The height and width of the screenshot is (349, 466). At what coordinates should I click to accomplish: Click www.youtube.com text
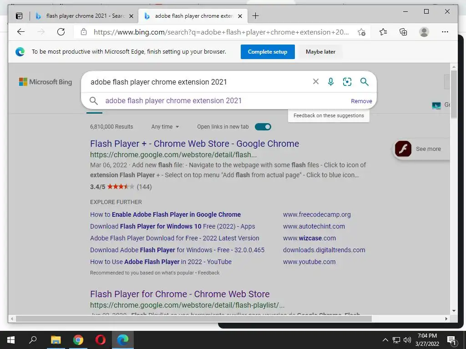309,262
